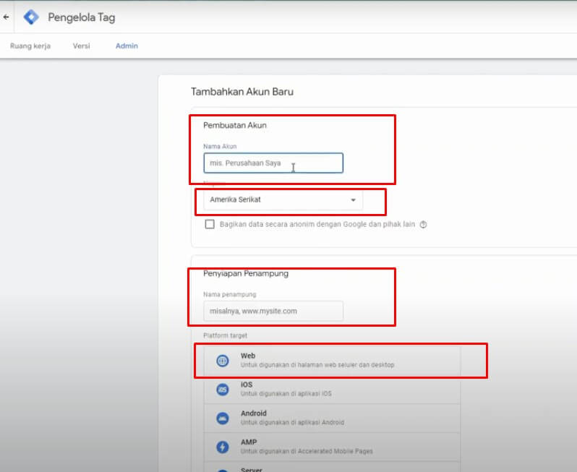577x472 pixels.
Task: Switch to the Versi tab
Action: pos(81,46)
